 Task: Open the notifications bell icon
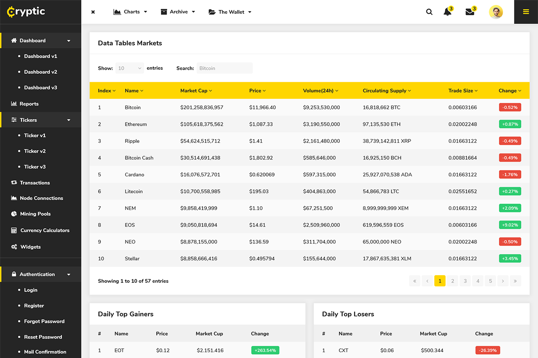(447, 12)
